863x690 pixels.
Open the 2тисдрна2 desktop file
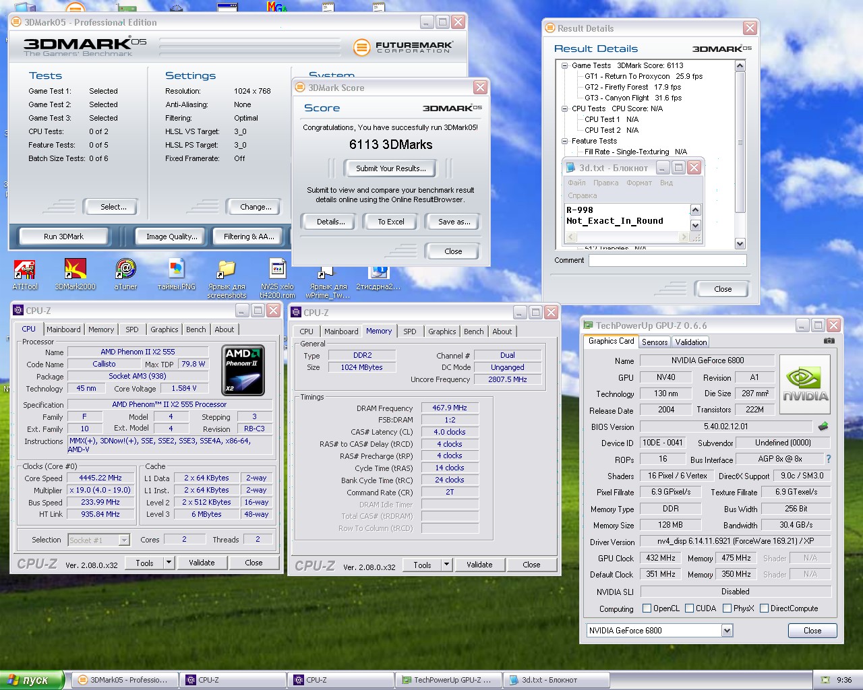[x=378, y=277]
